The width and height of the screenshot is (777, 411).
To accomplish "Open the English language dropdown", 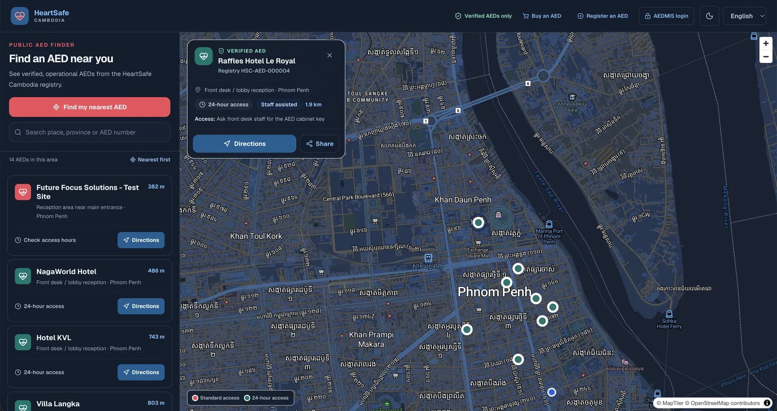I will point(745,16).
